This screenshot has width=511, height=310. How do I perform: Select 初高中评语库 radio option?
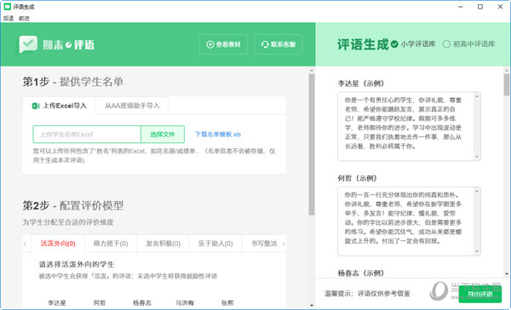[x=469, y=44]
